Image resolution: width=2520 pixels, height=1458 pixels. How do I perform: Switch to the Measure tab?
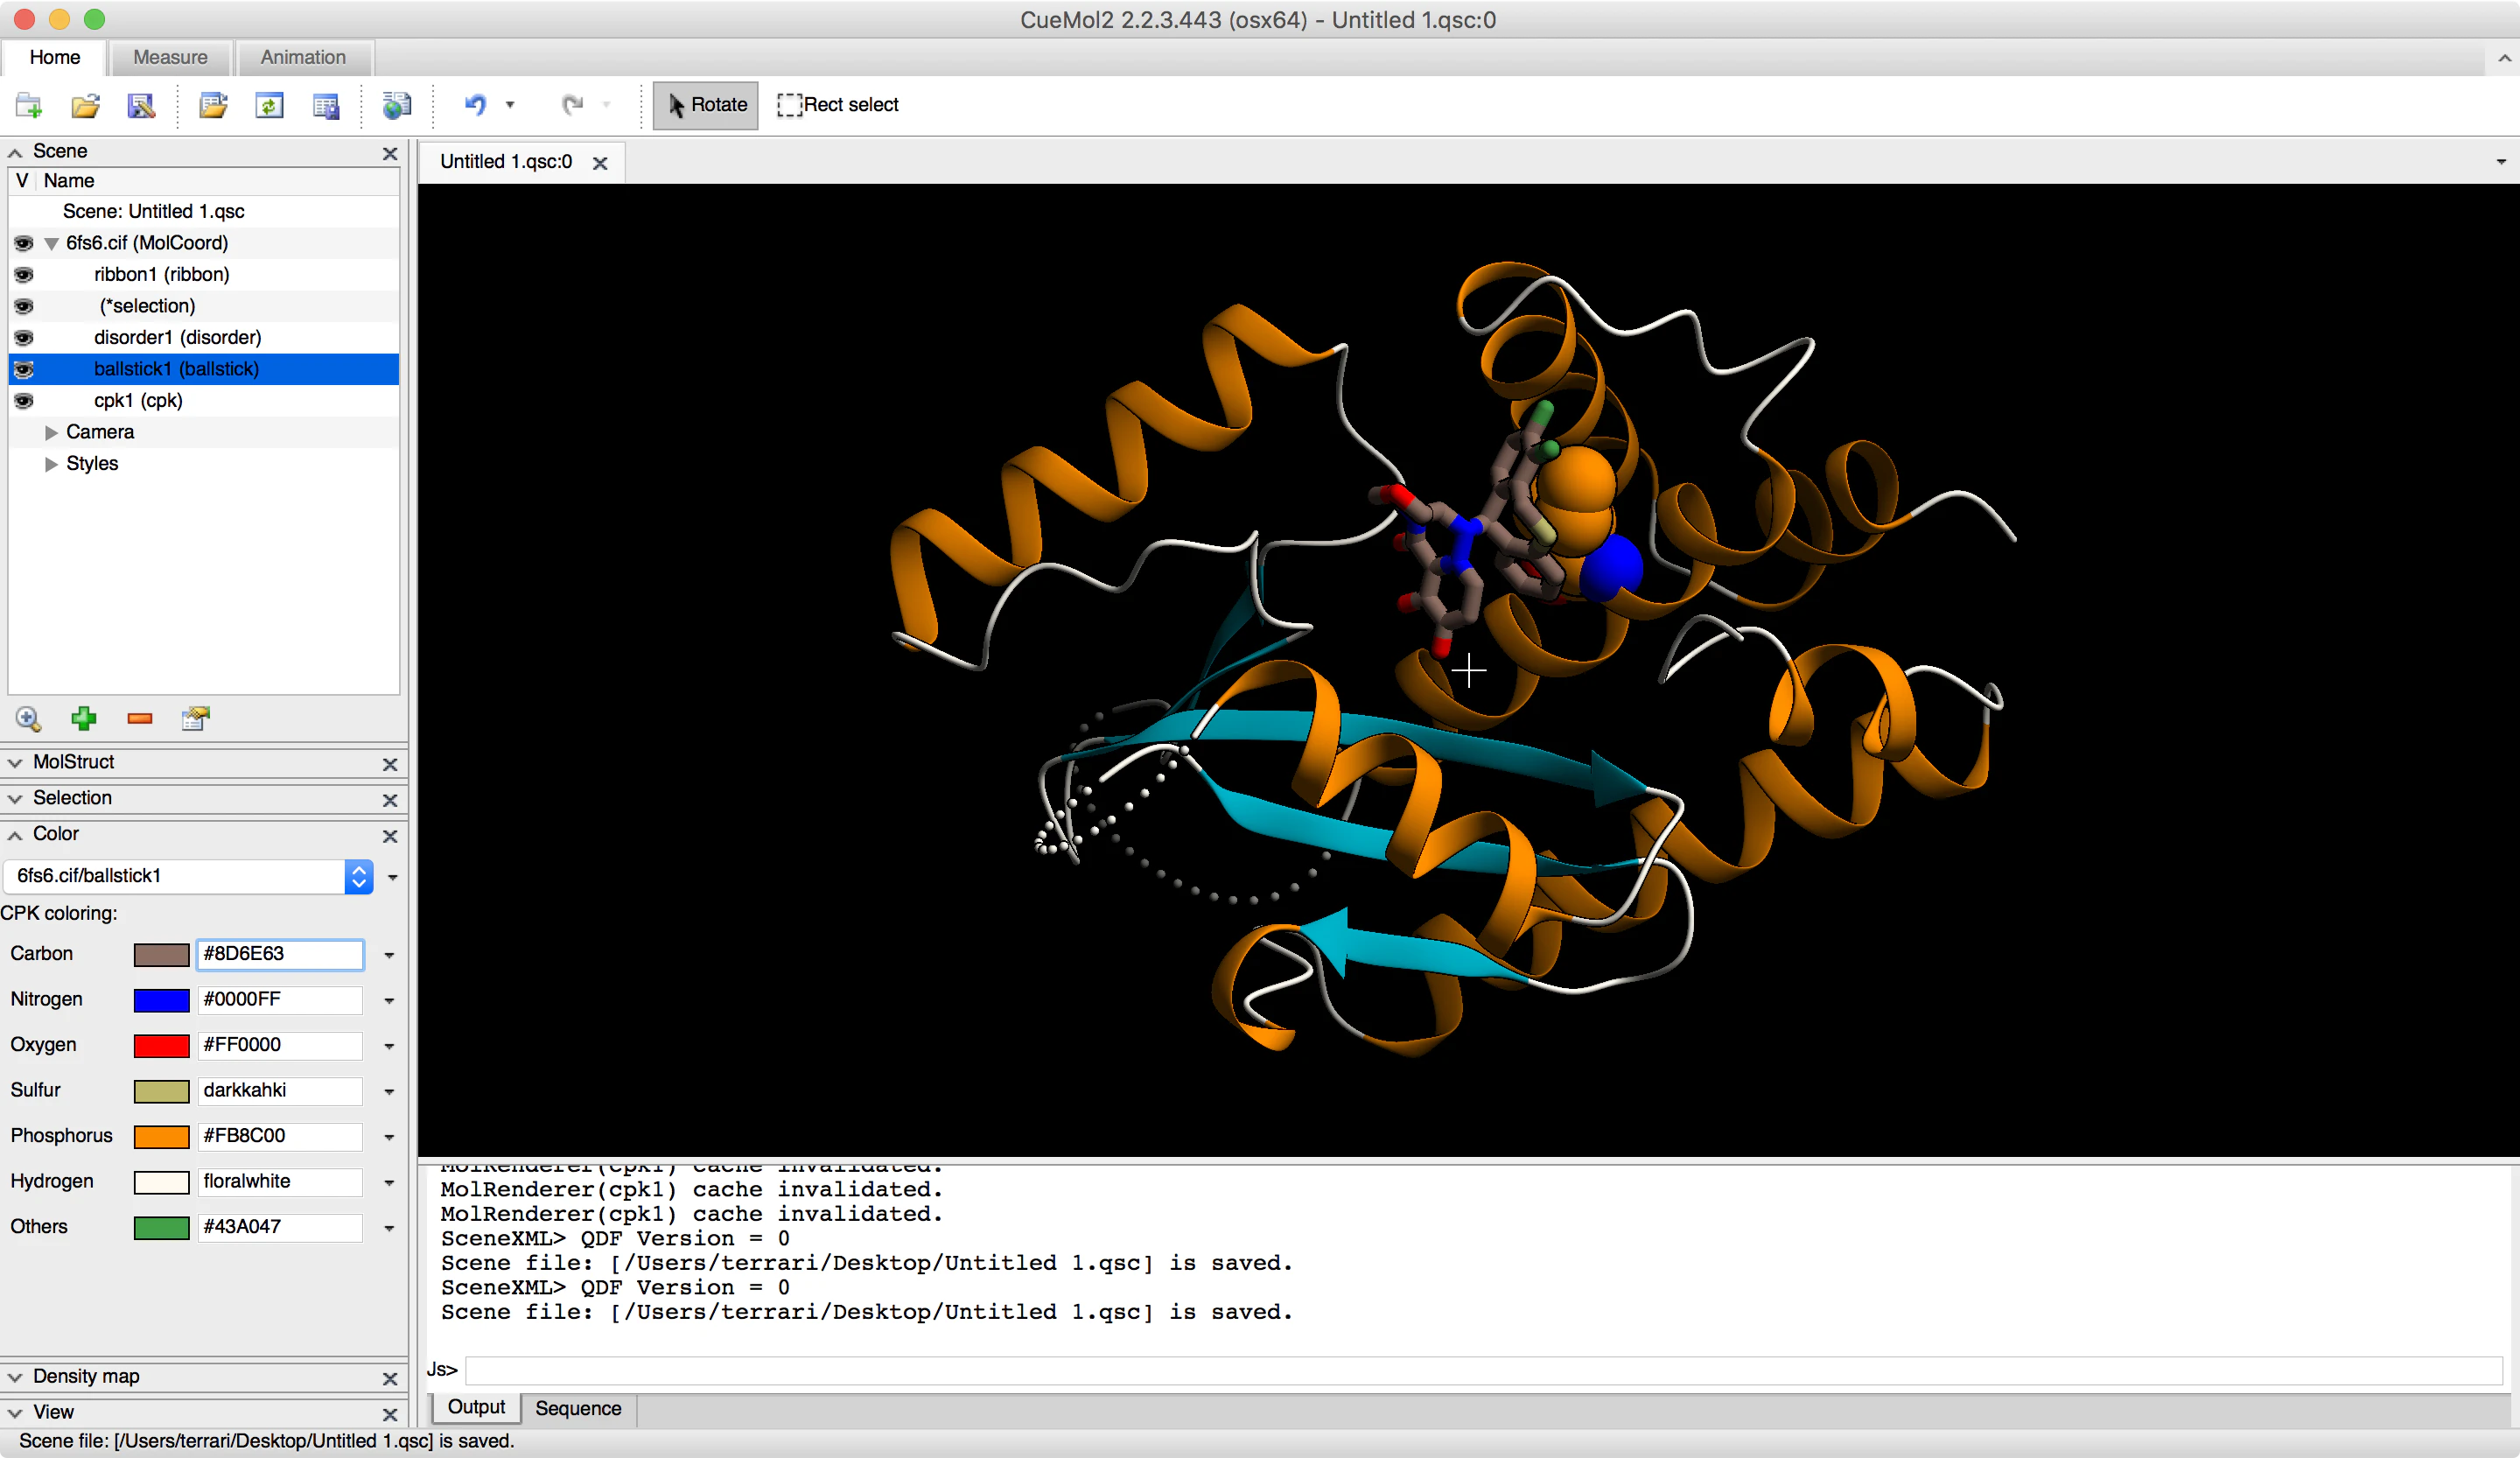tap(170, 57)
